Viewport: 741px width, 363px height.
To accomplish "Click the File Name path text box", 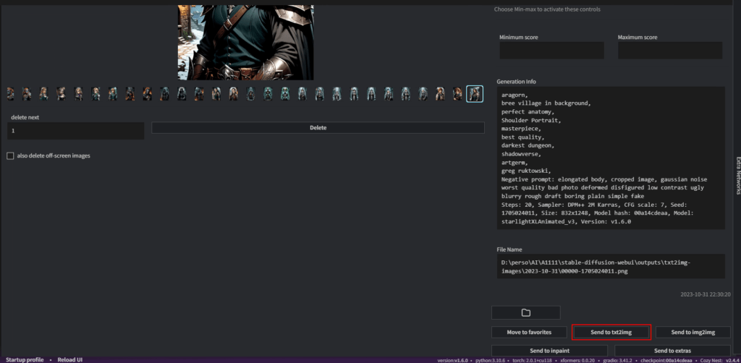I will [x=611, y=266].
